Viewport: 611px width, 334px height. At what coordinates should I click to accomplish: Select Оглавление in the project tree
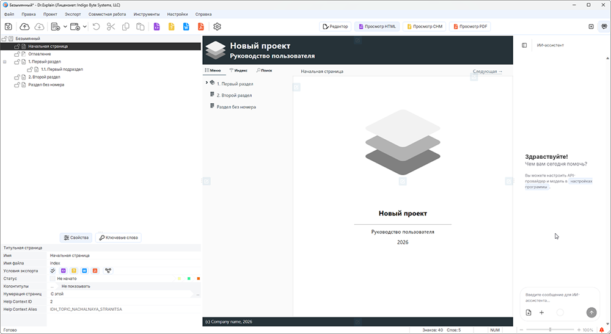[39, 54]
